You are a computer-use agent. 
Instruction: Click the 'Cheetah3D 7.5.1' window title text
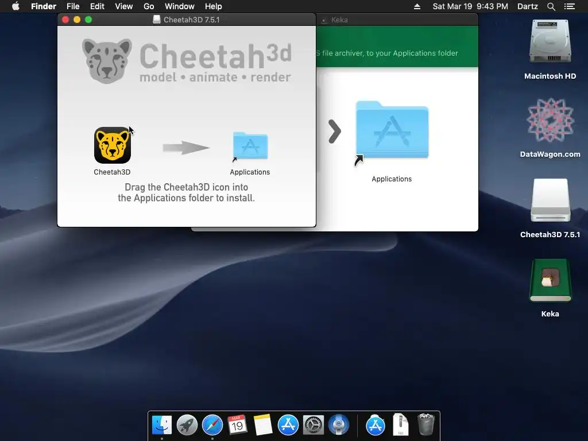192,20
